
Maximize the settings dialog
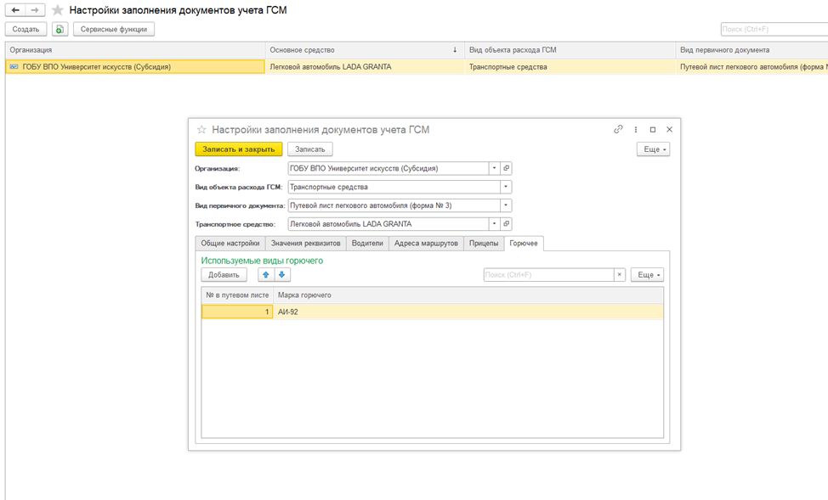point(653,129)
